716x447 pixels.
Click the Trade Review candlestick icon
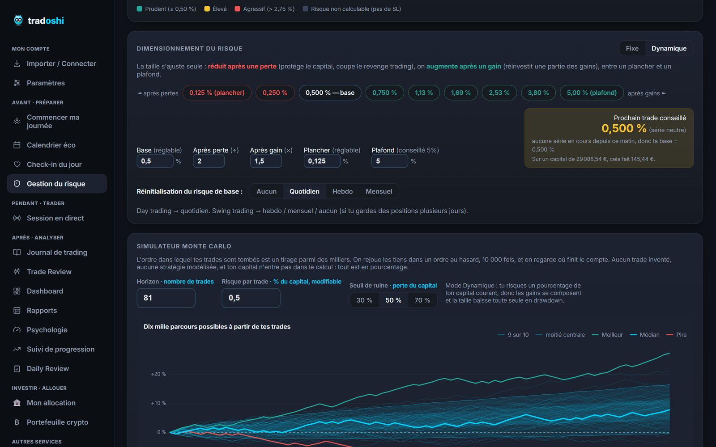(x=17, y=271)
